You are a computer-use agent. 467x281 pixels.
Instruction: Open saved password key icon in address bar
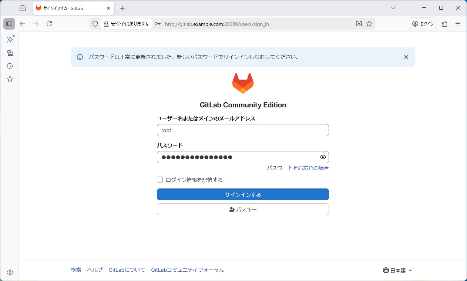click(x=158, y=24)
